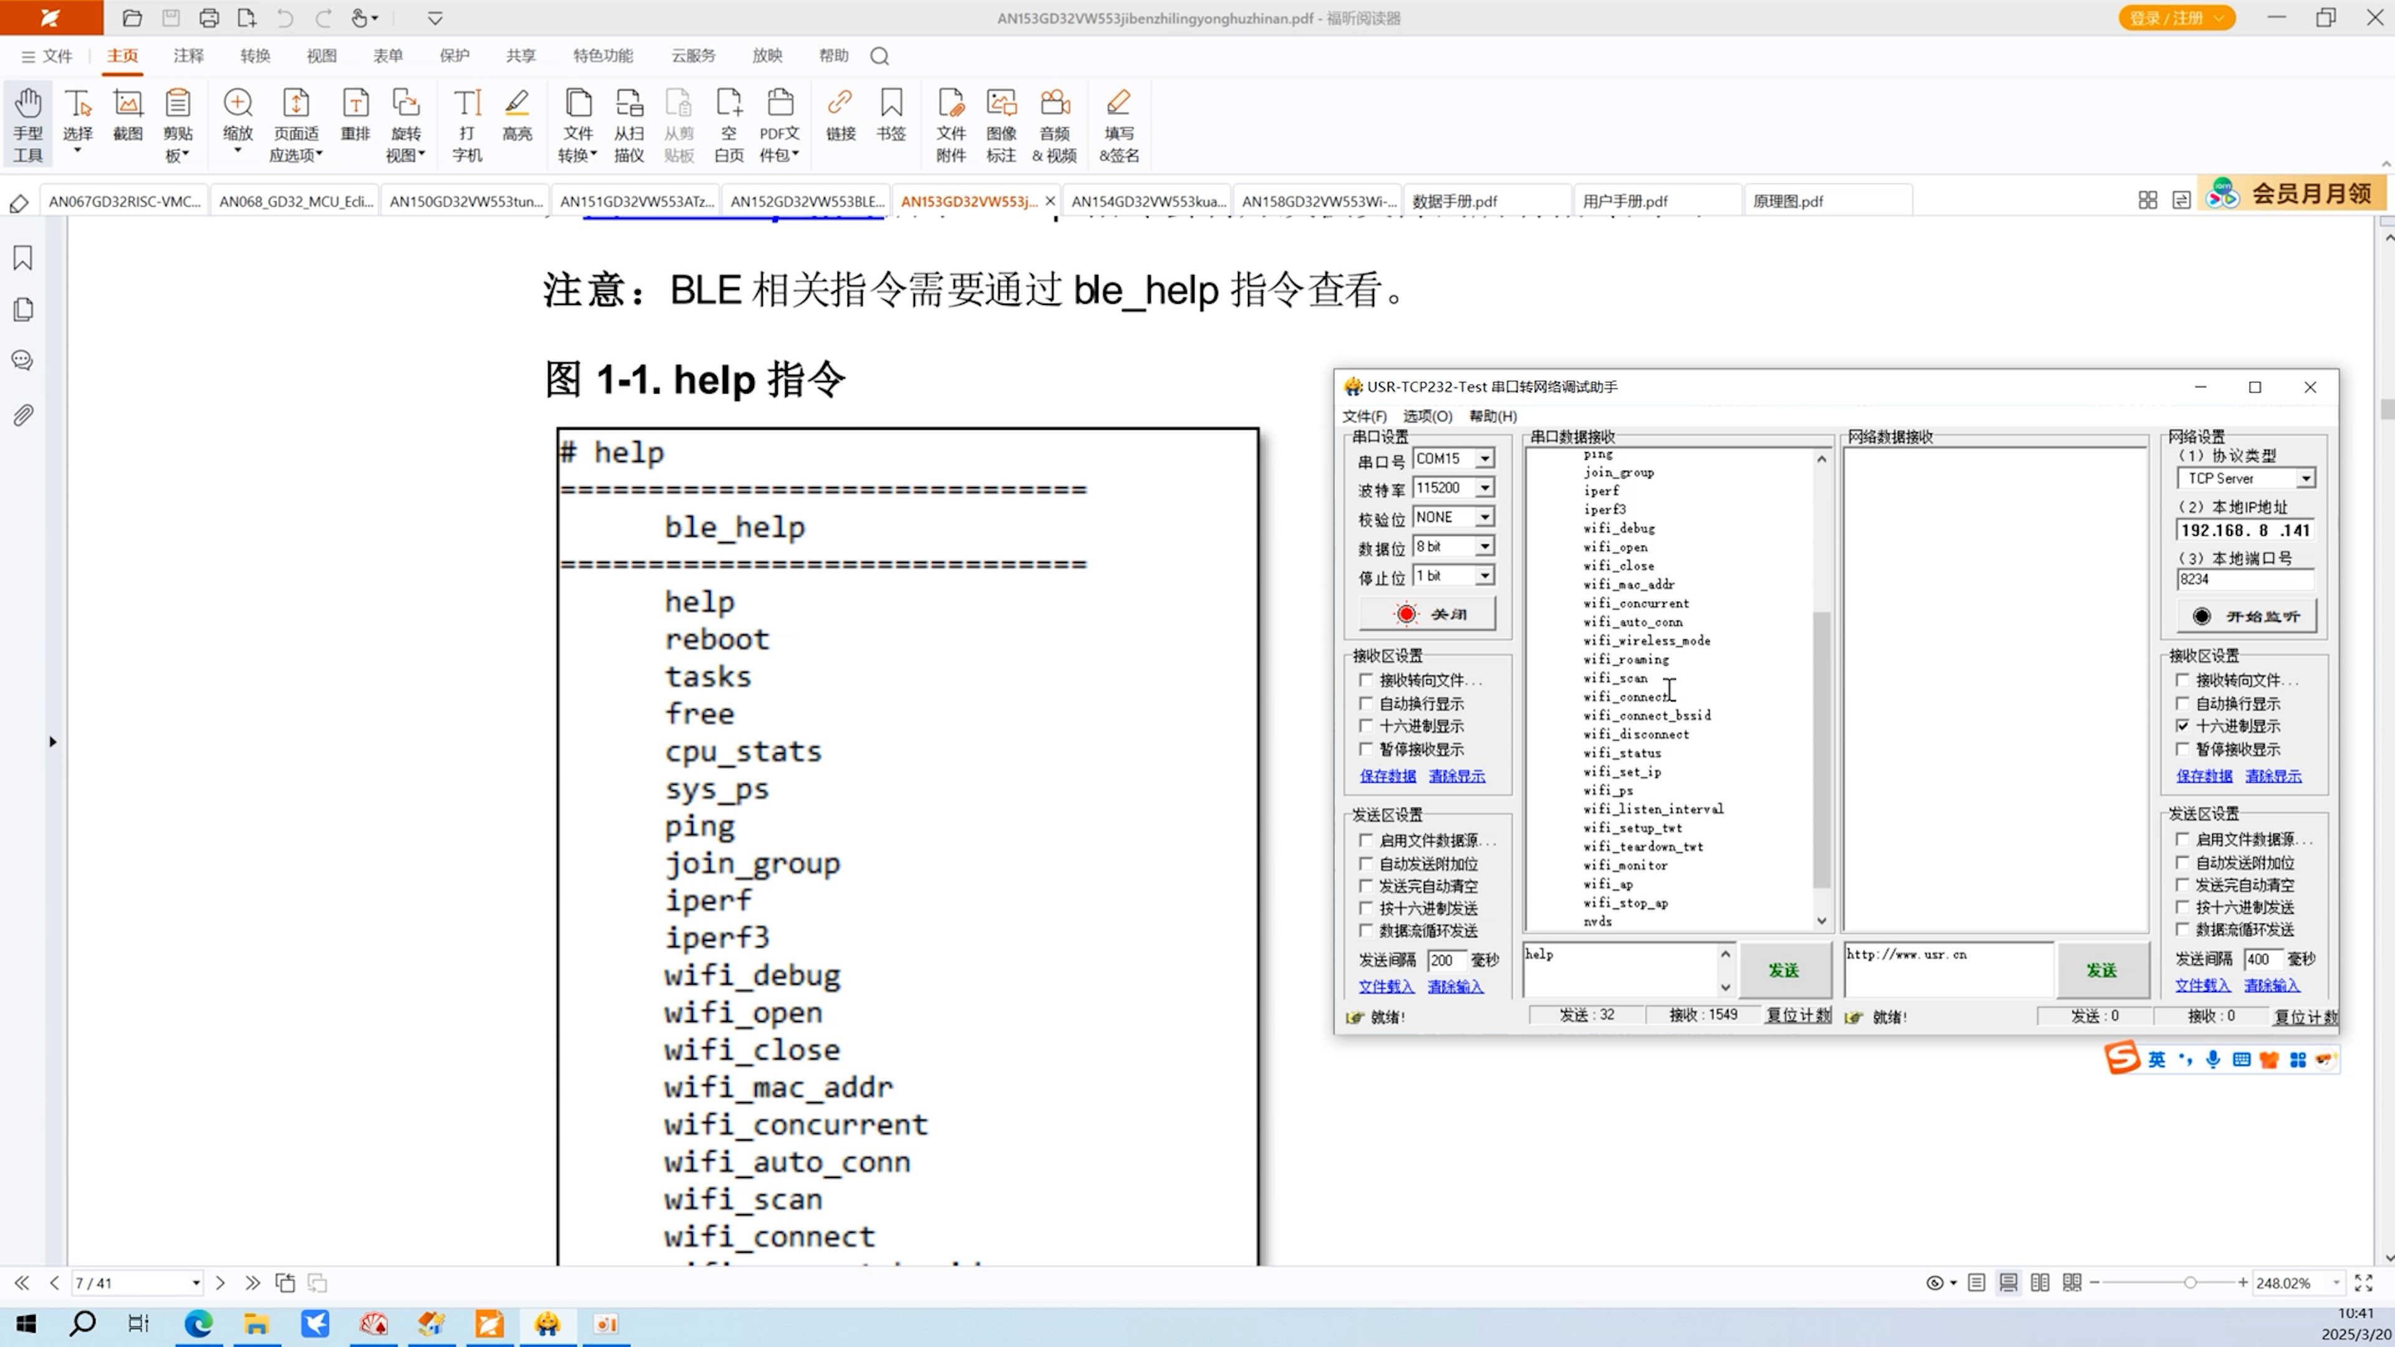
Task: Enable the left 十六进制显示 checkbox
Action: tap(1366, 726)
